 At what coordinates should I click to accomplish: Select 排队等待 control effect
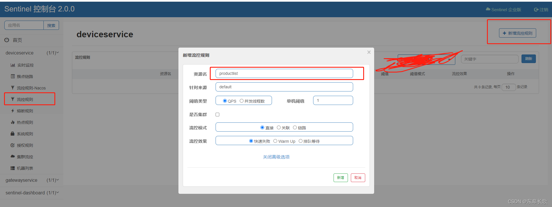pos(300,141)
